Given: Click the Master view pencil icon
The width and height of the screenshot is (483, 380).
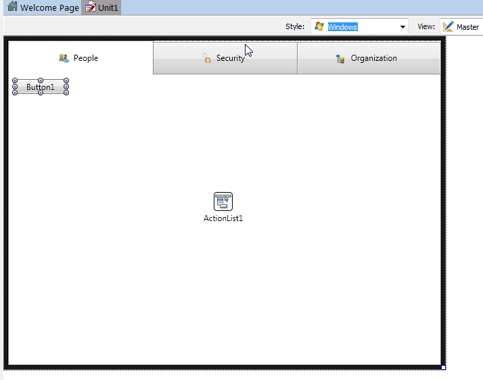Looking at the screenshot, I should [x=448, y=26].
